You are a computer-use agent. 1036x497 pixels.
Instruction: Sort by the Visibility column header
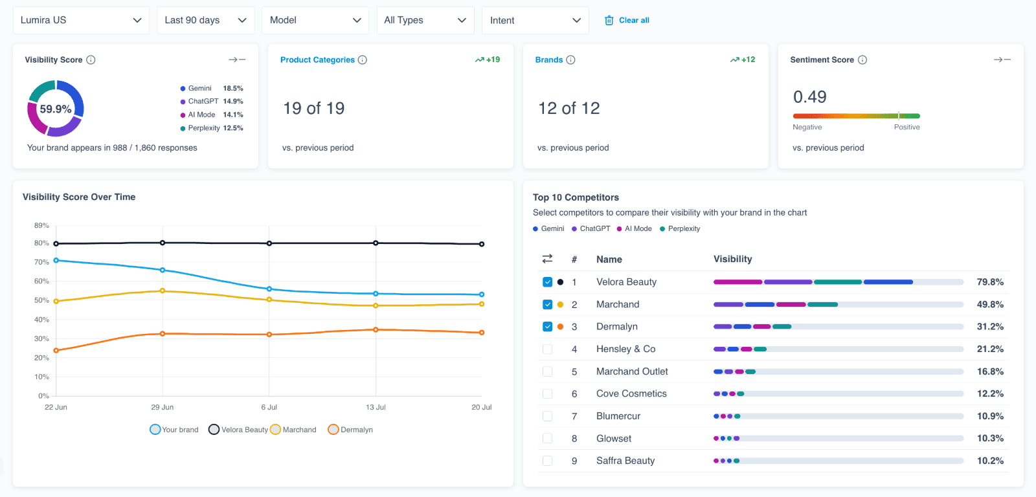(733, 259)
